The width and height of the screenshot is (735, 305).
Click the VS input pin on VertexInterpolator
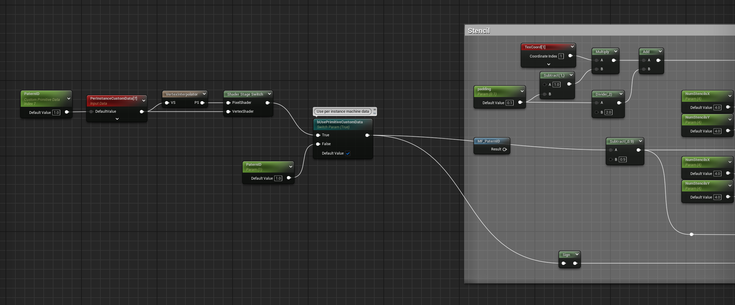[167, 103]
